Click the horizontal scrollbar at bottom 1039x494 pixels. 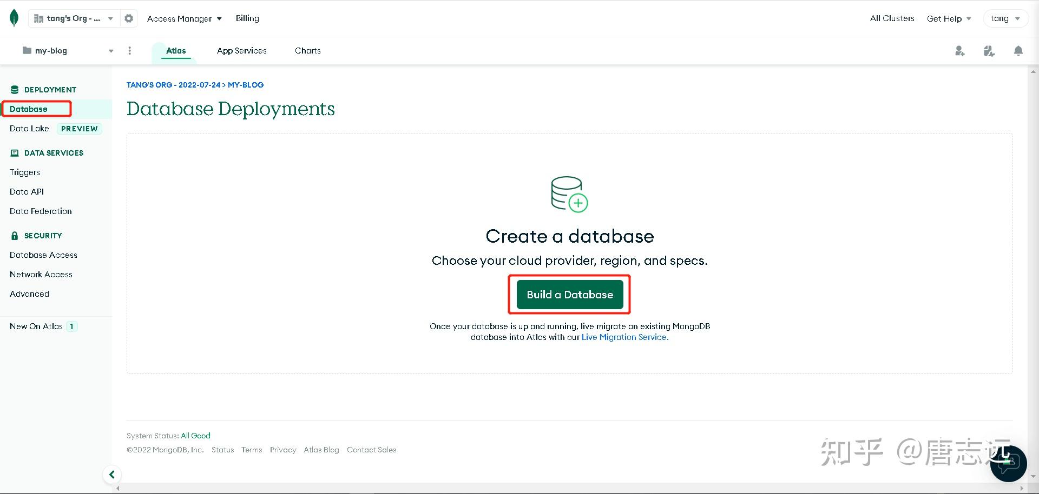pyautogui.click(x=570, y=488)
